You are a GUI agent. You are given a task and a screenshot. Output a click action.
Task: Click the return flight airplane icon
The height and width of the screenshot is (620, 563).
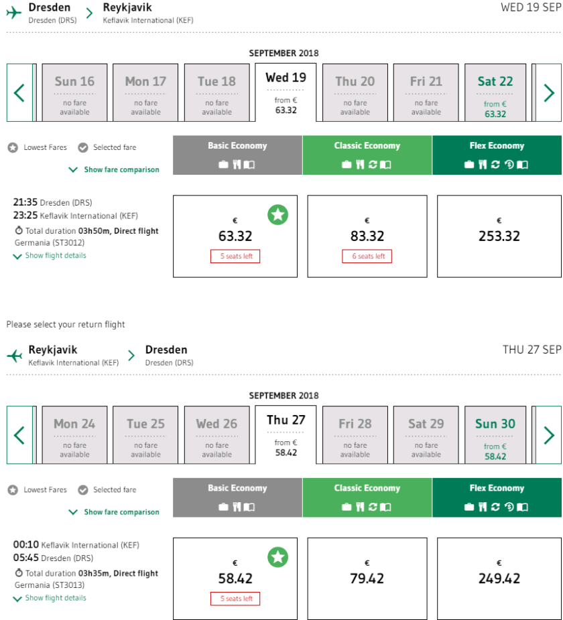14,356
